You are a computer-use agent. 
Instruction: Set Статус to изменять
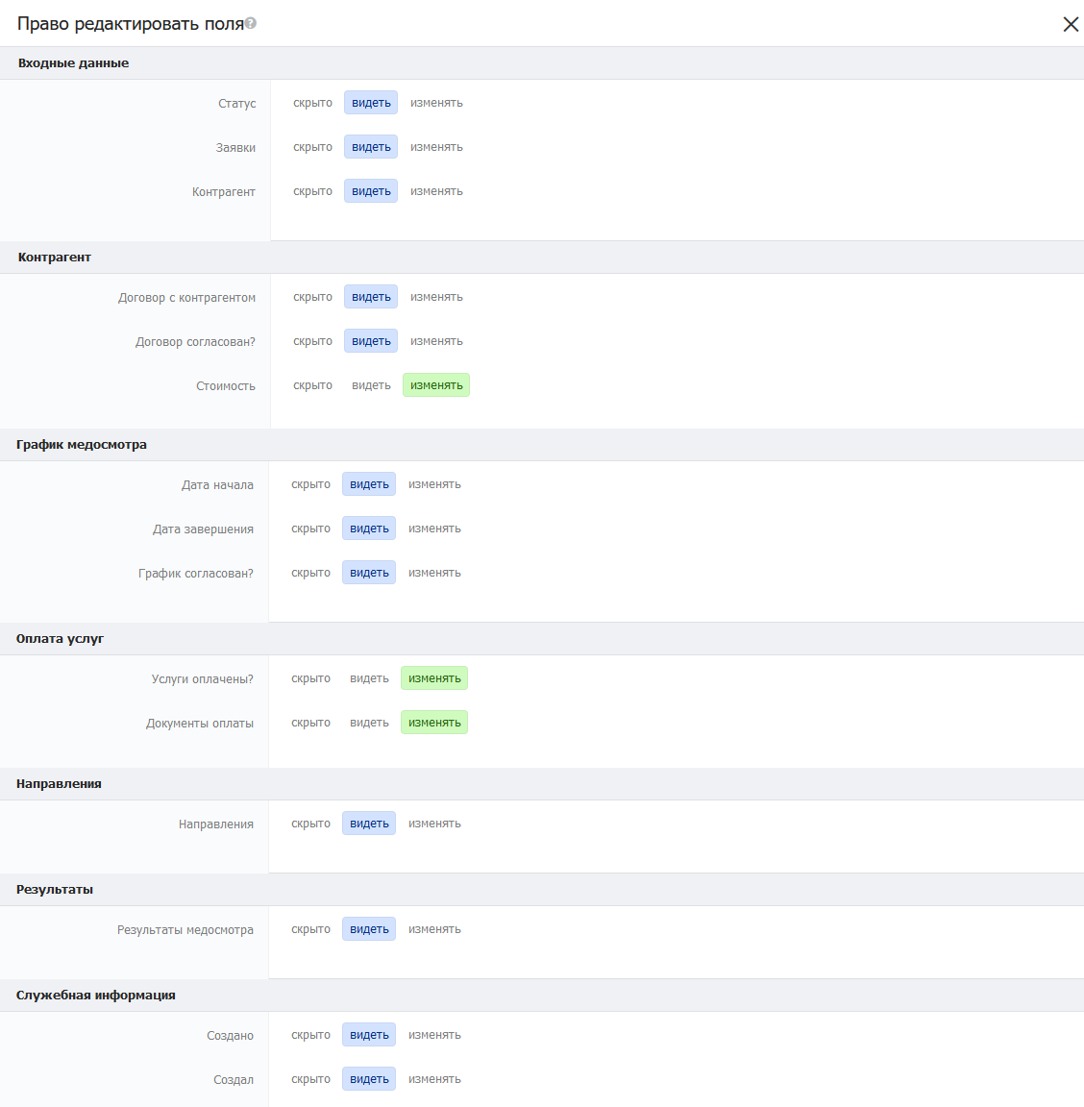[436, 103]
